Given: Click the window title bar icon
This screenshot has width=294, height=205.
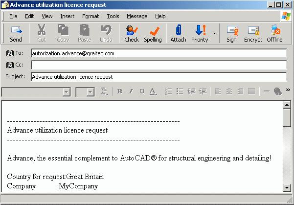Looking at the screenshot, I should point(5,5).
